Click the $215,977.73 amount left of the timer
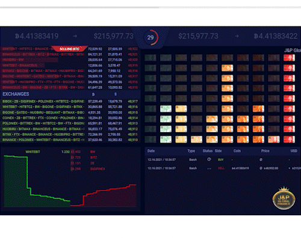This screenshot has height=238, width=301. pyautogui.click(x=114, y=36)
